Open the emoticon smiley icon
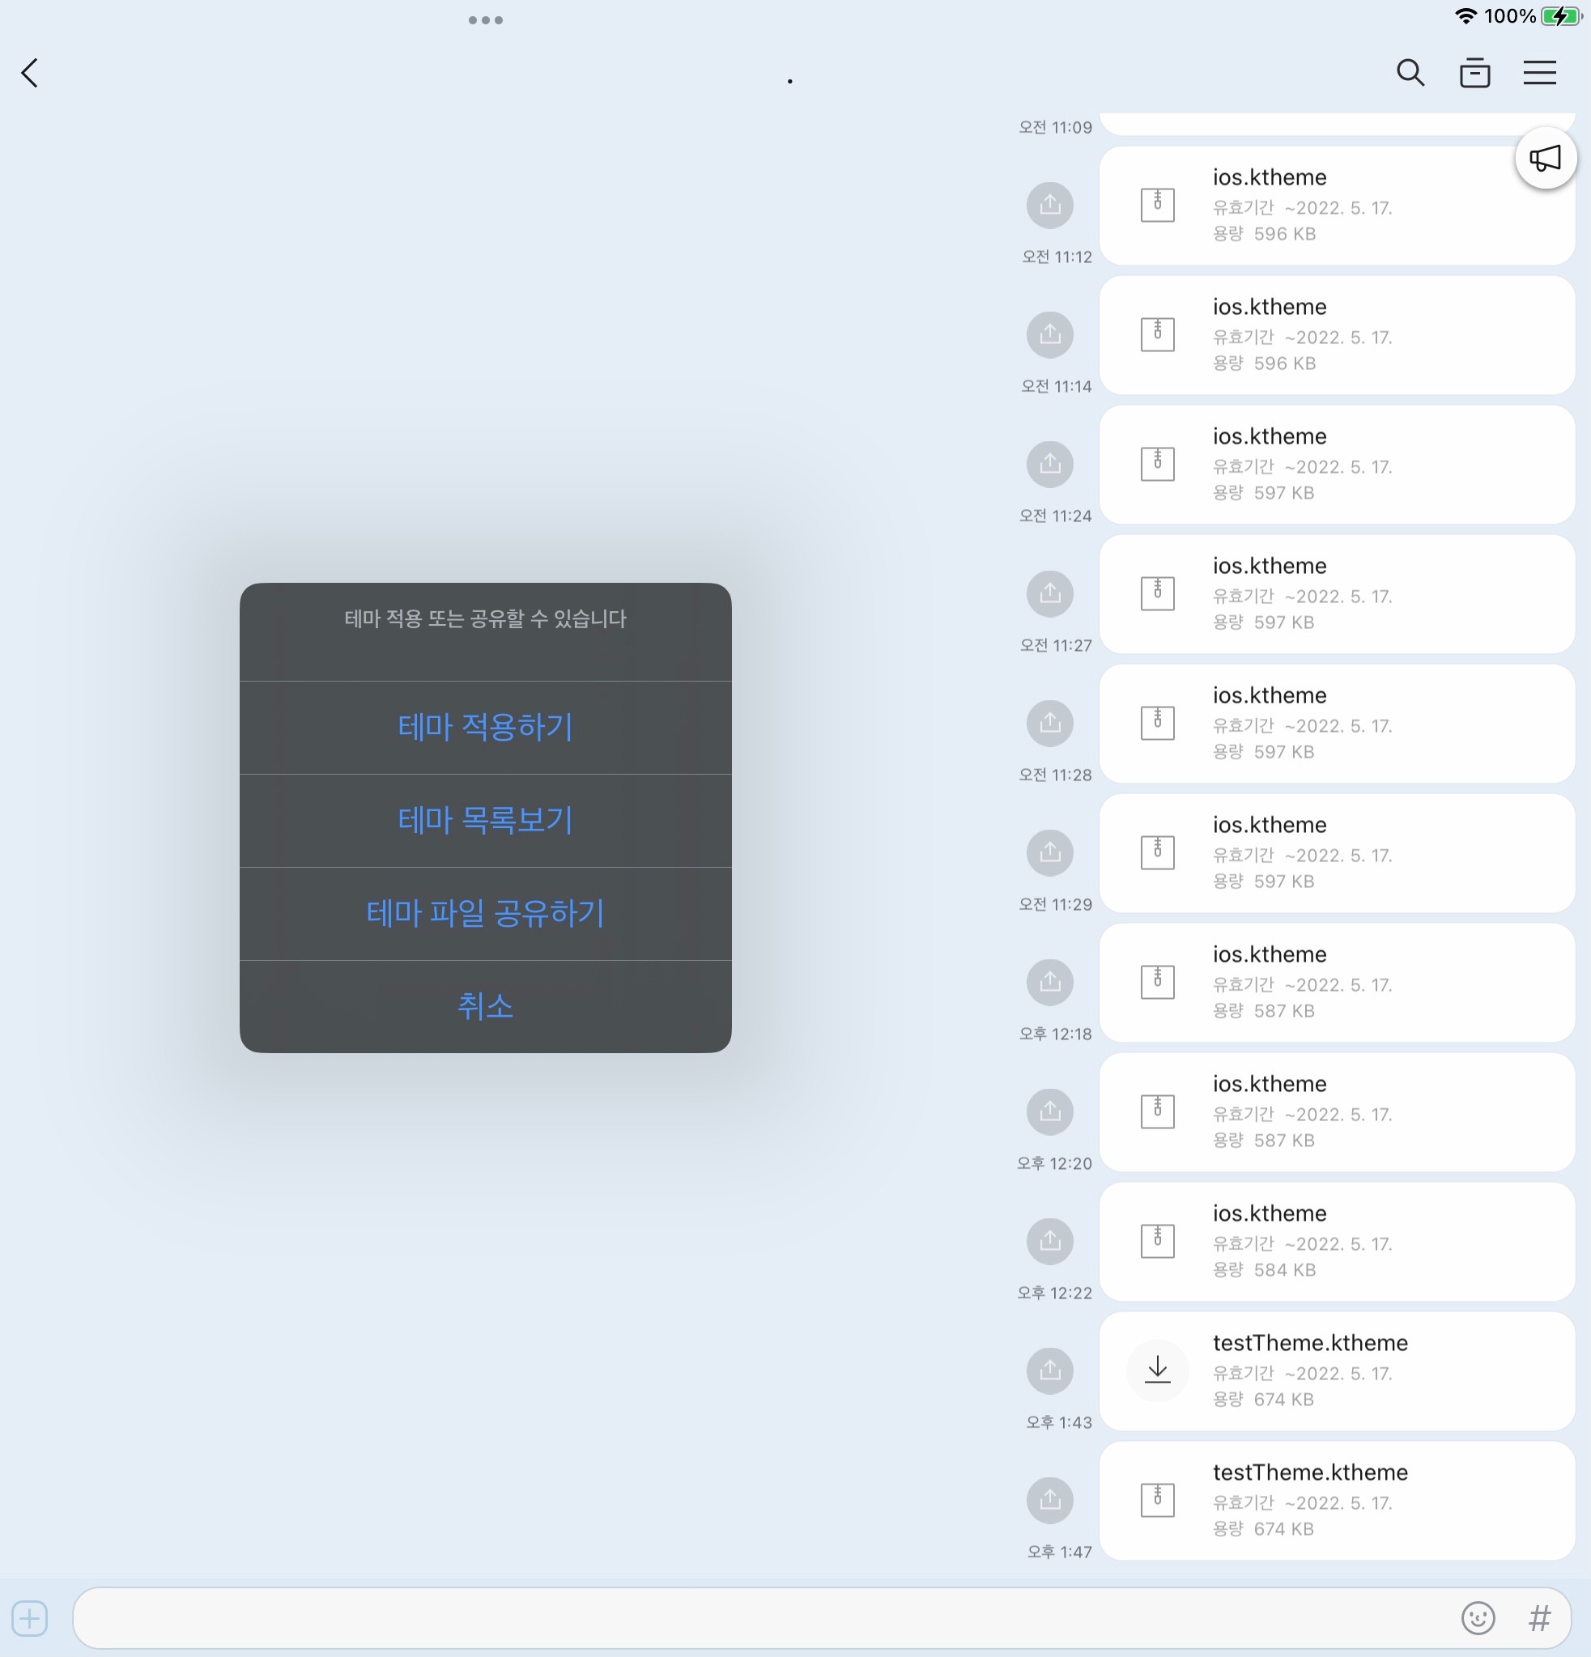The height and width of the screenshot is (1657, 1591). pyautogui.click(x=1478, y=1618)
